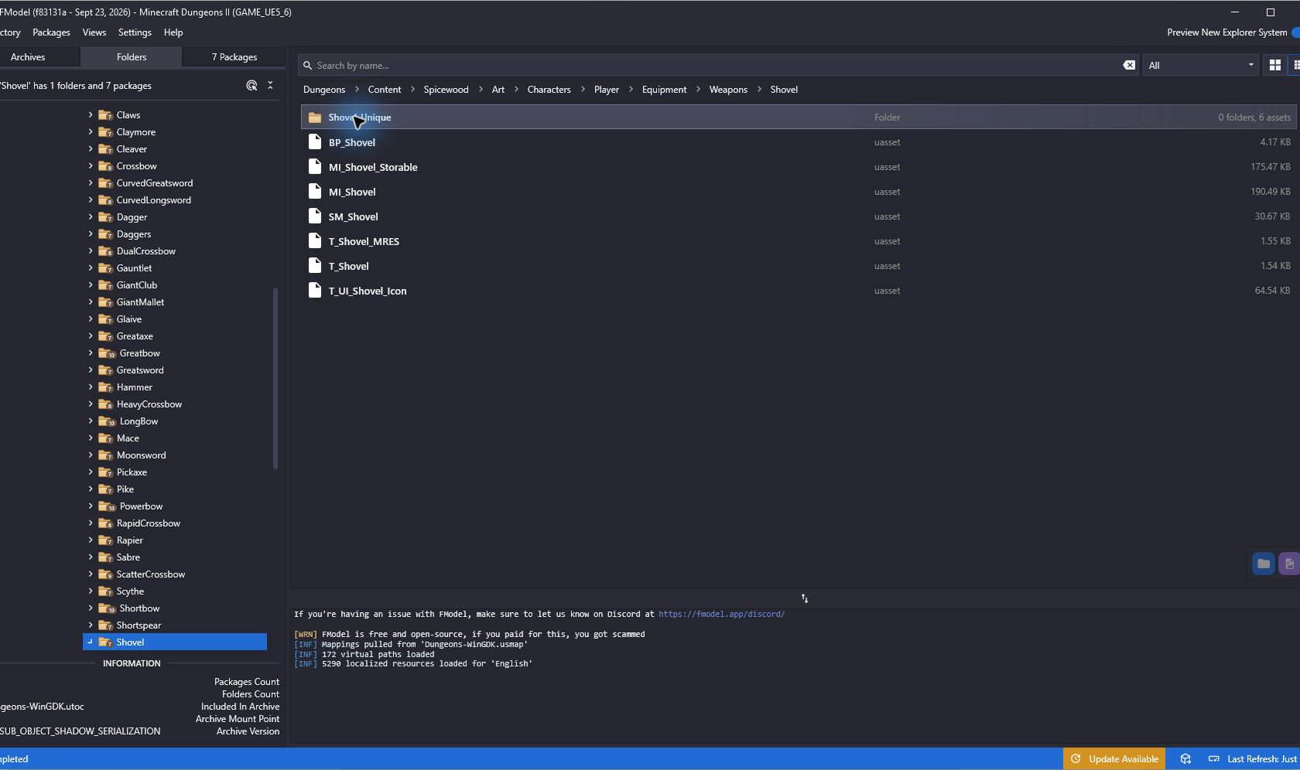Image resolution: width=1300 pixels, height=770 pixels.
Task: Expand the Greatbow folder arrow
Action: tap(91, 353)
